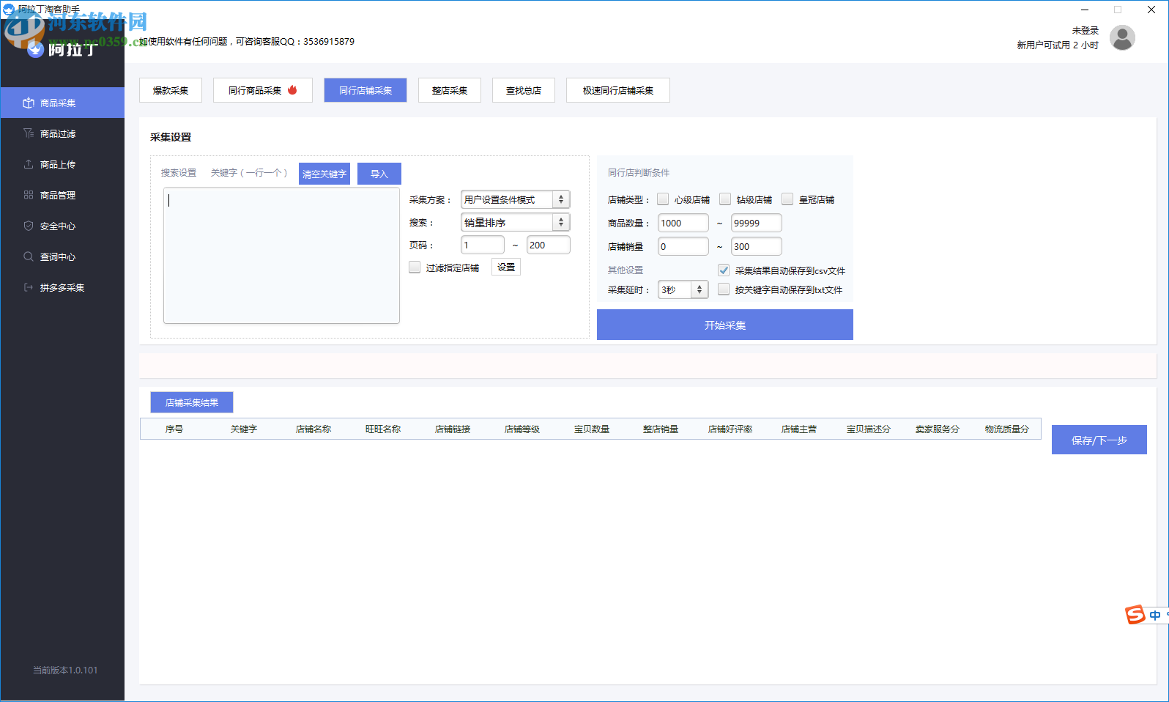Switch to the 同行店铺采集 tab
Image resolution: width=1169 pixels, height=702 pixels.
pyautogui.click(x=365, y=90)
